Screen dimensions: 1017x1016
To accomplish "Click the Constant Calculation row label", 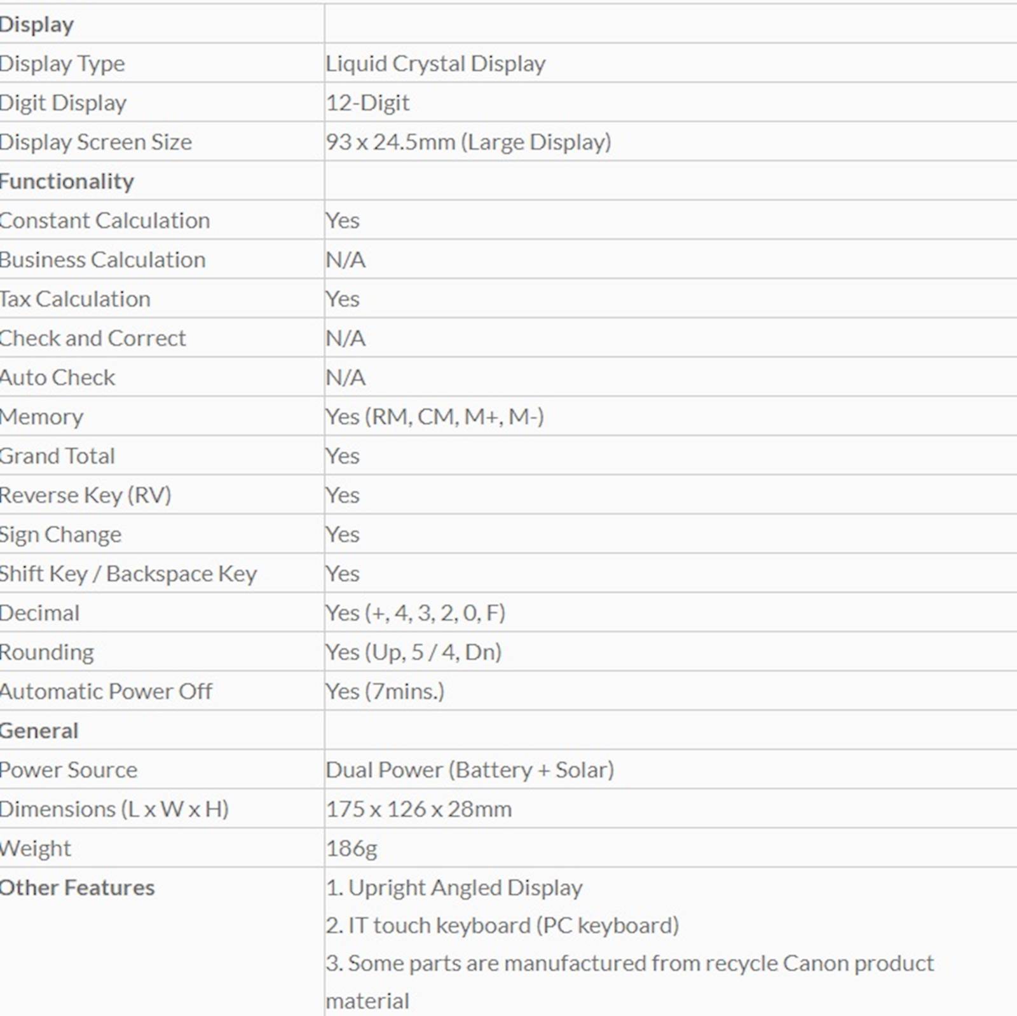I will coord(105,221).
